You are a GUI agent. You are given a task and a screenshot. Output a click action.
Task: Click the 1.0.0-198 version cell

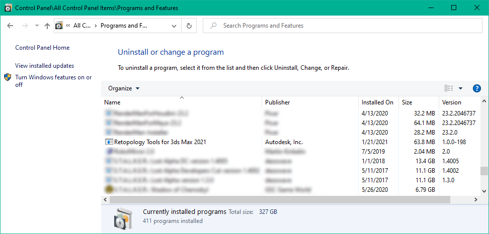coord(454,142)
